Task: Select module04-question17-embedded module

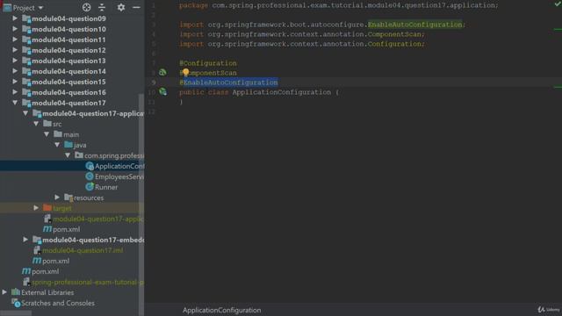Action: coord(93,240)
